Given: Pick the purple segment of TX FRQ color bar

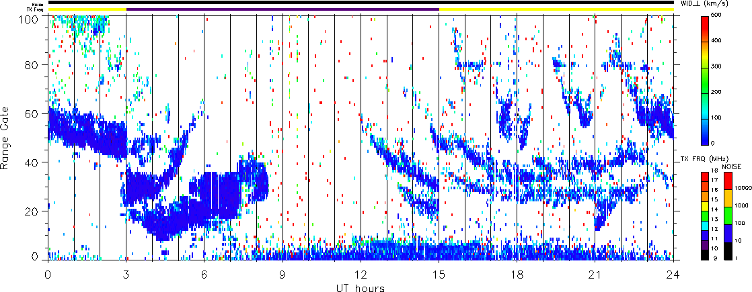Looking at the screenshot, I should tap(705, 246).
